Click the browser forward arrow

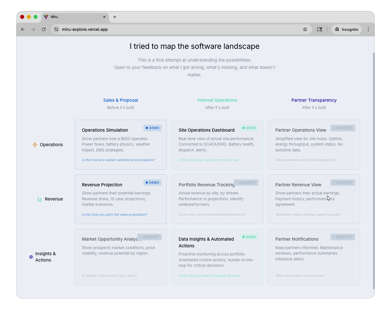(33, 29)
